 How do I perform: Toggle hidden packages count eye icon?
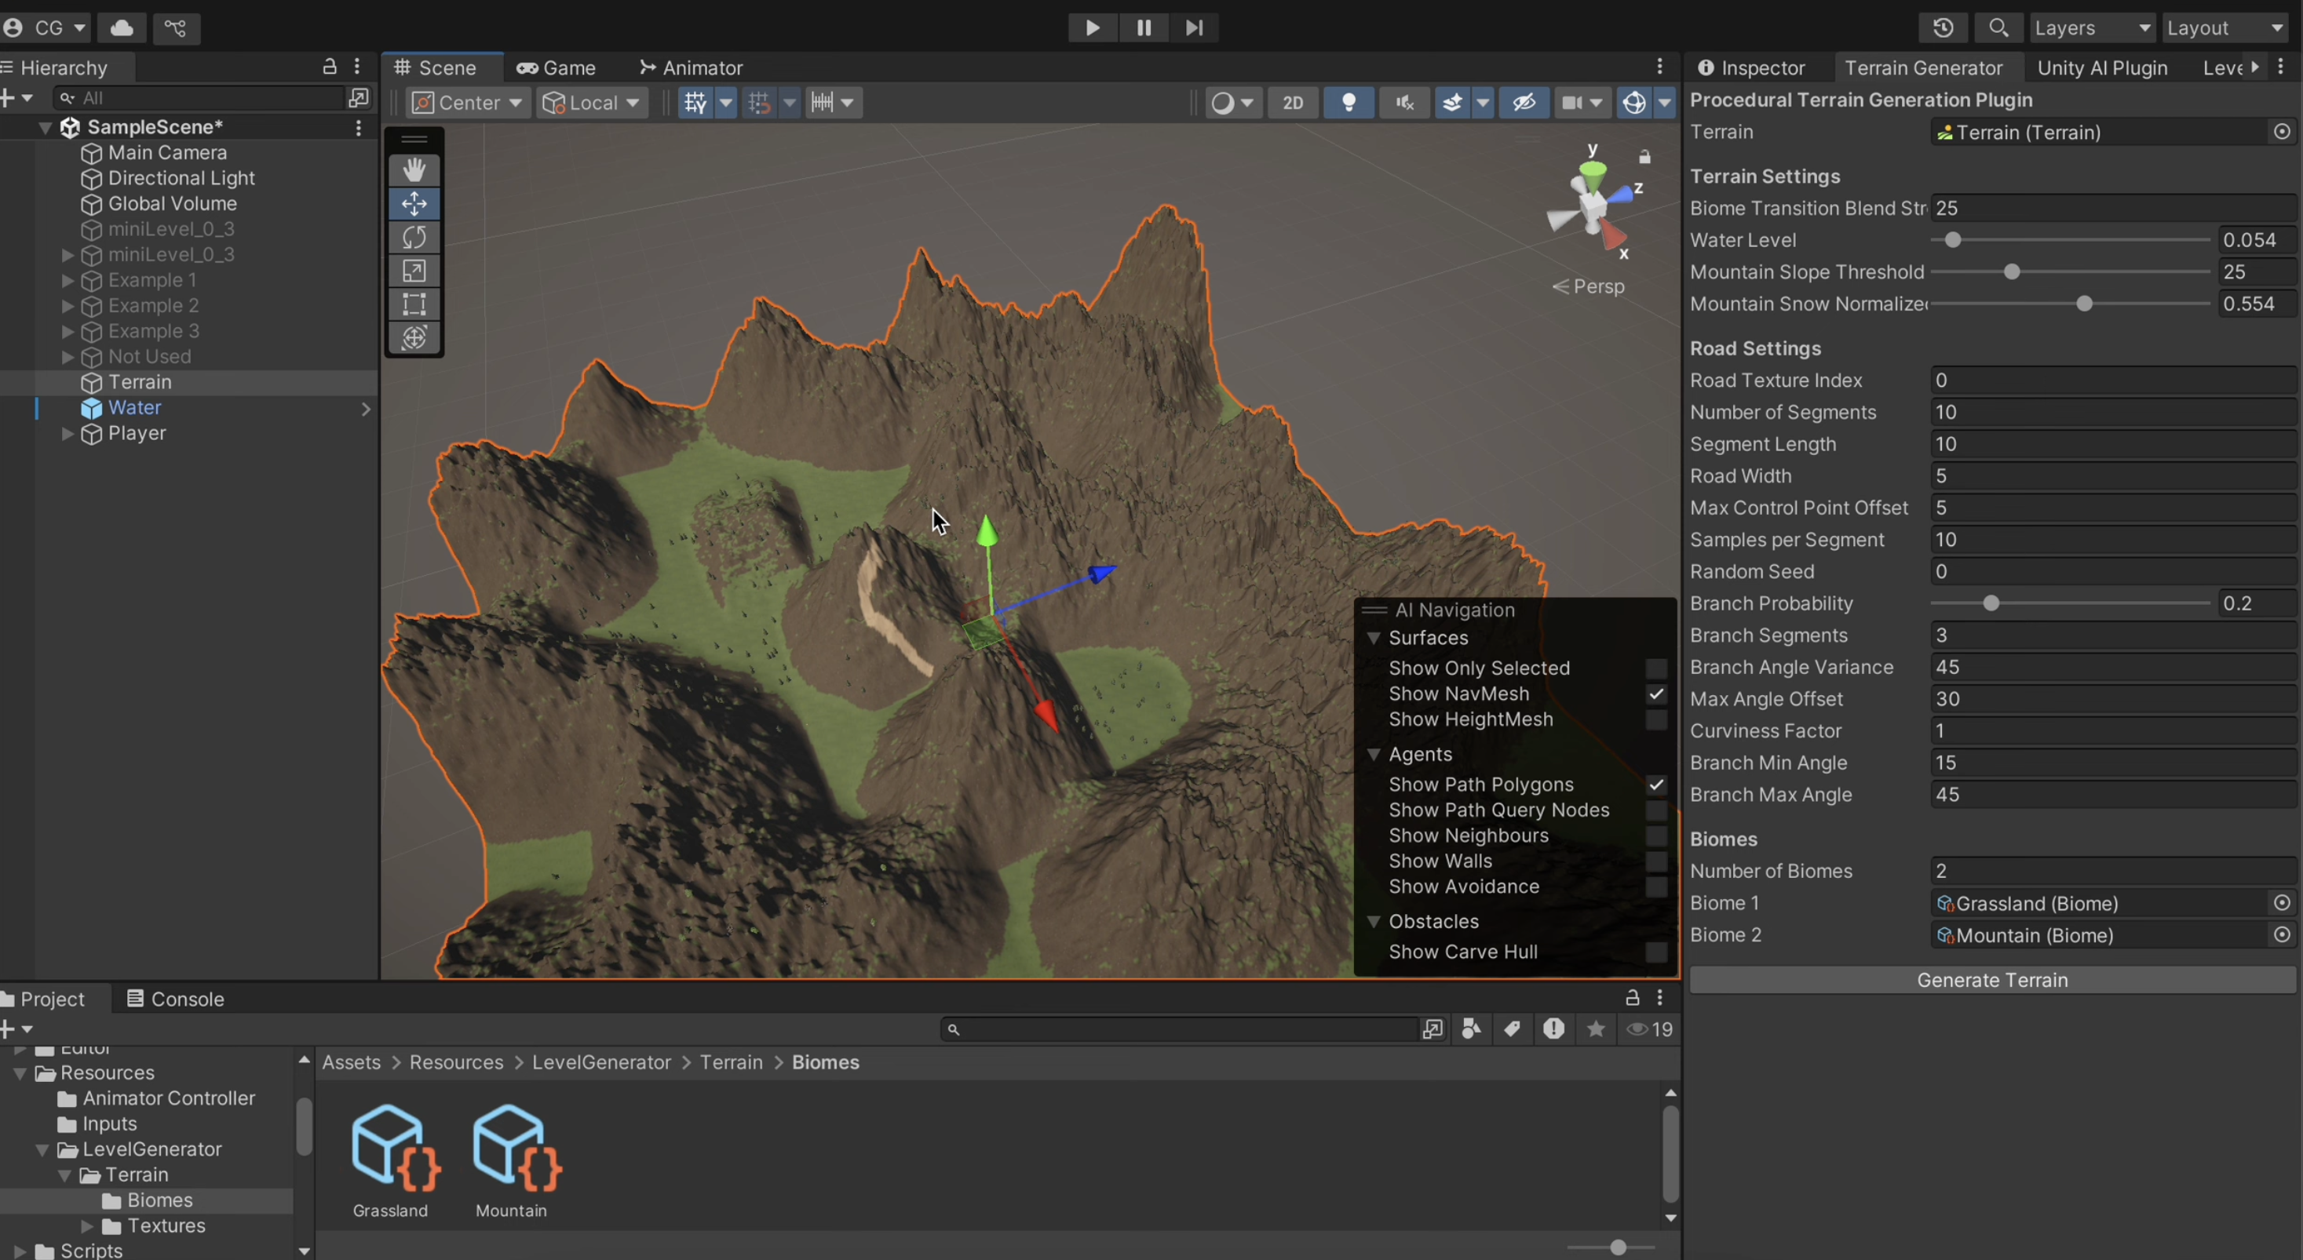click(x=1649, y=1029)
